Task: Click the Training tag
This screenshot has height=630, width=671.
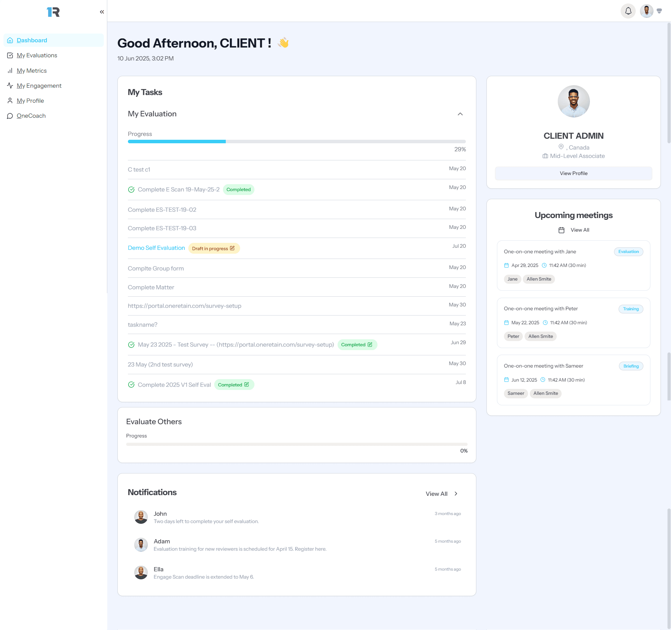Action: click(631, 309)
